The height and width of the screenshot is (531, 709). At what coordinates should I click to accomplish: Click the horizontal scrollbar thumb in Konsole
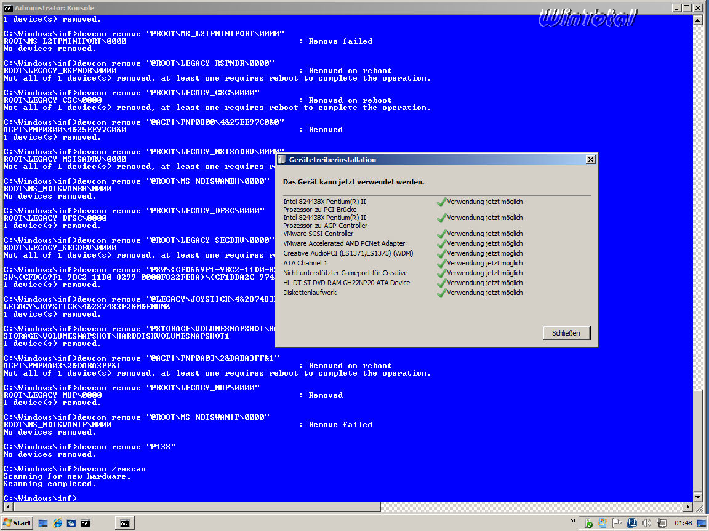click(x=196, y=506)
